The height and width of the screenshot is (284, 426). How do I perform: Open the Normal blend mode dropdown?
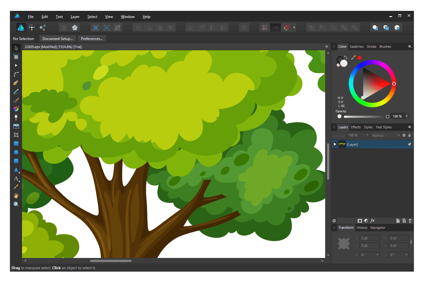386,135
